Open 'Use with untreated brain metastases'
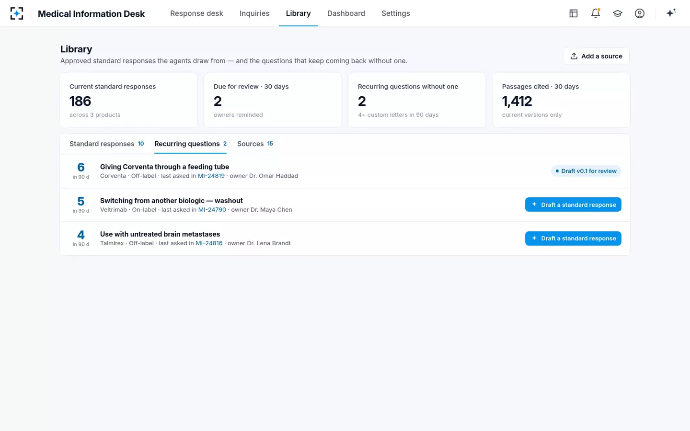Screen dimensions: 690x431 [x=160, y=234]
